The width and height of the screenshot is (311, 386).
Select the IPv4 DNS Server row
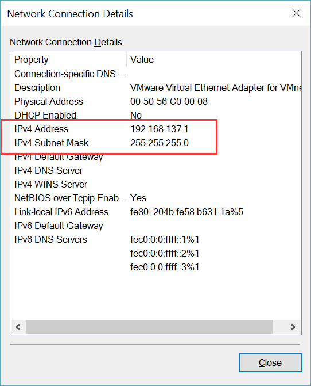(156, 170)
